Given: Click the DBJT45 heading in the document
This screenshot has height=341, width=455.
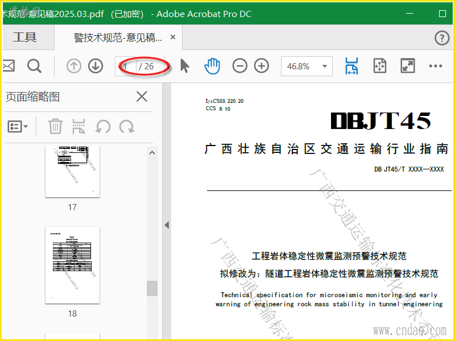Looking at the screenshot, I should [380, 120].
